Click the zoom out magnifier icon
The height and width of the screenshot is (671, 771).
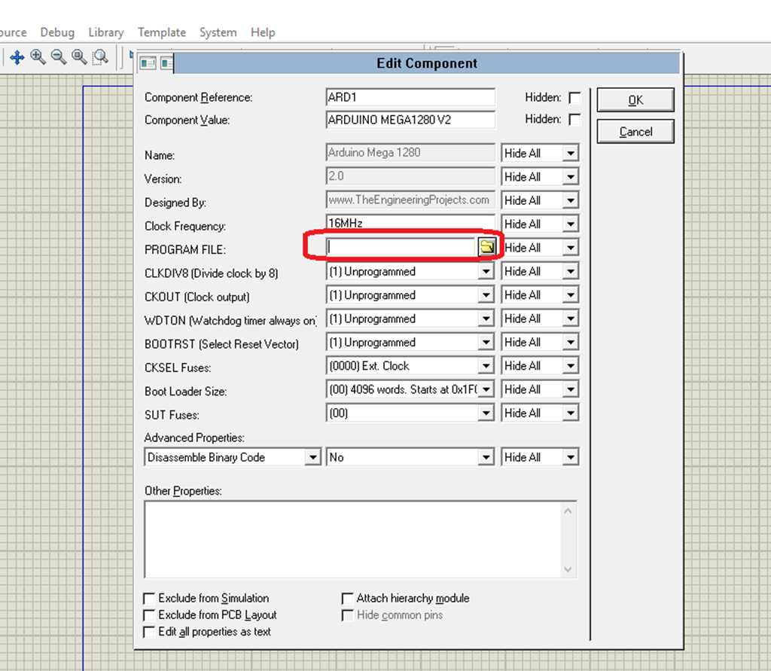59,57
